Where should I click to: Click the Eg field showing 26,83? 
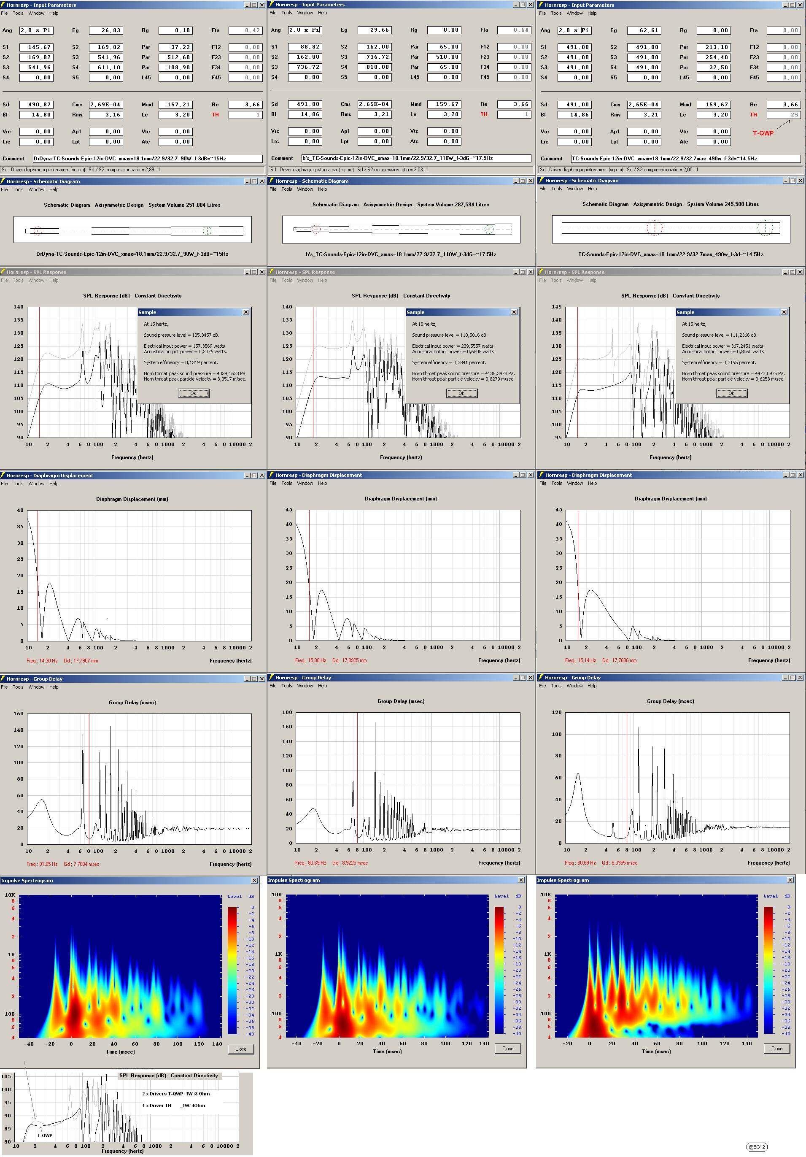tap(106, 31)
